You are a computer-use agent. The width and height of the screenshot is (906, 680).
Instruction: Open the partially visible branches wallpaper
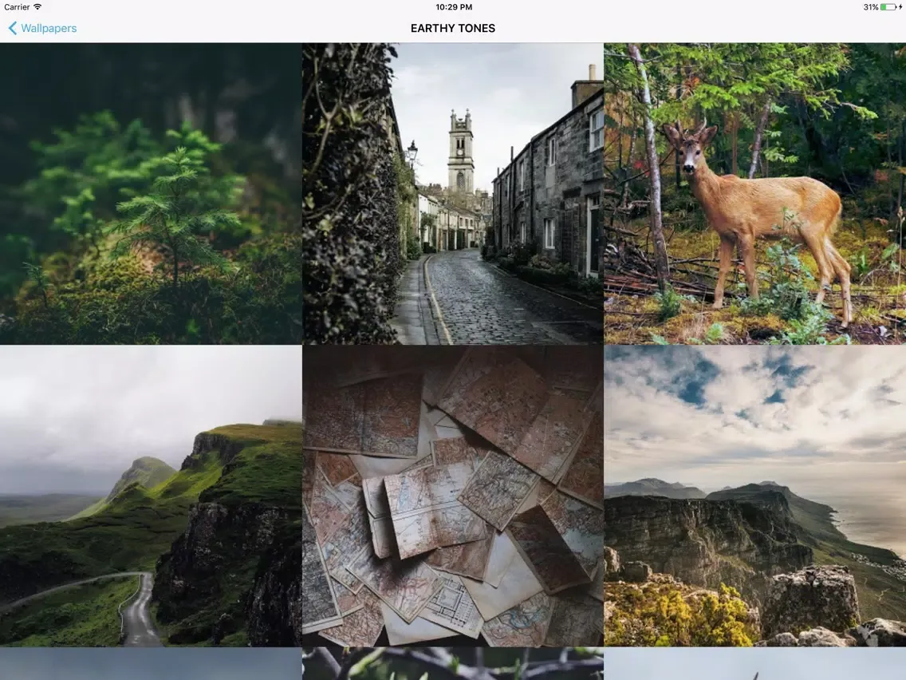click(x=453, y=664)
